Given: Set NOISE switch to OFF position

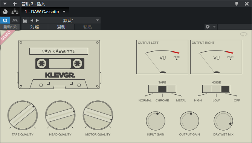Looking at the screenshot, I should pos(225,89).
